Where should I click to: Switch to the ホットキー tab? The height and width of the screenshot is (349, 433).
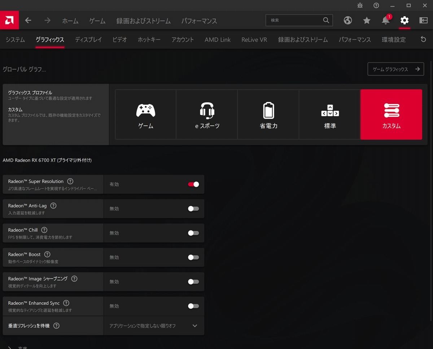click(149, 39)
